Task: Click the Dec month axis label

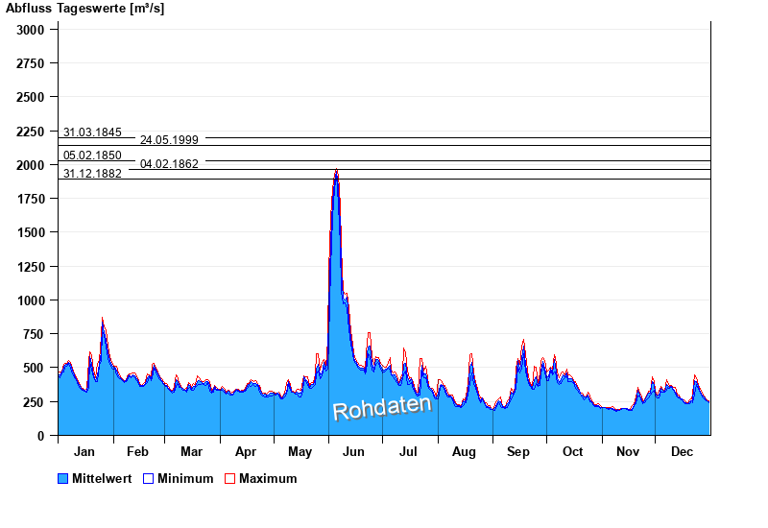Action: (x=682, y=452)
